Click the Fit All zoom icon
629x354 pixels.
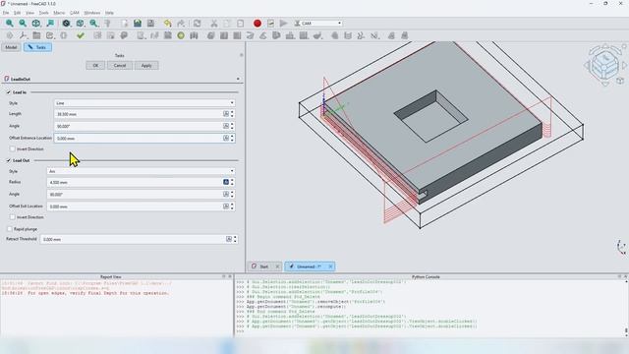[9, 24]
